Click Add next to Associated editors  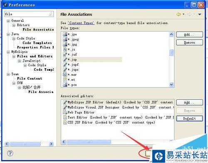pyautogui.click(x=189, y=103)
